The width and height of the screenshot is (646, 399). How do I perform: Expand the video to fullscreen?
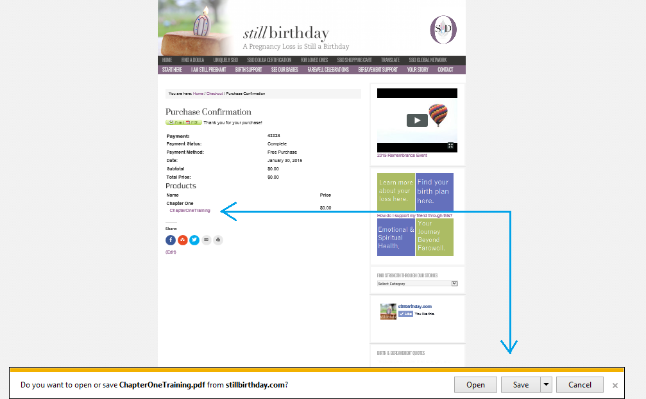(451, 146)
